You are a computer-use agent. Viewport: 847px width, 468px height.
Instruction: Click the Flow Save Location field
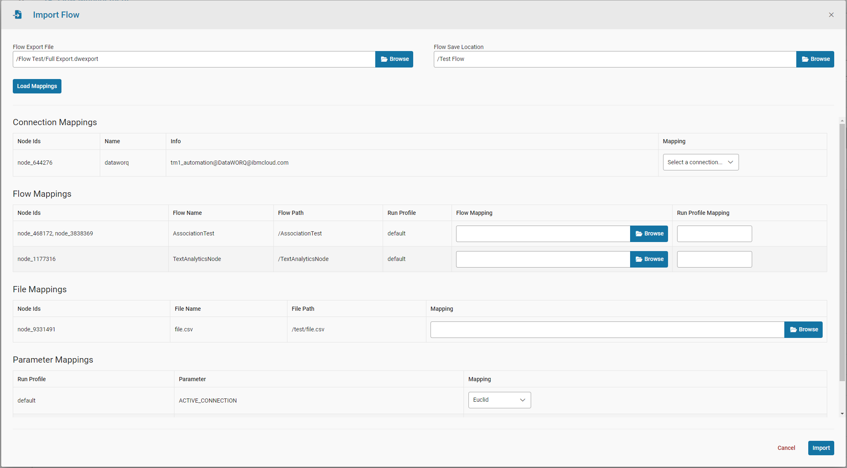pyautogui.click(x=615, y=59)
